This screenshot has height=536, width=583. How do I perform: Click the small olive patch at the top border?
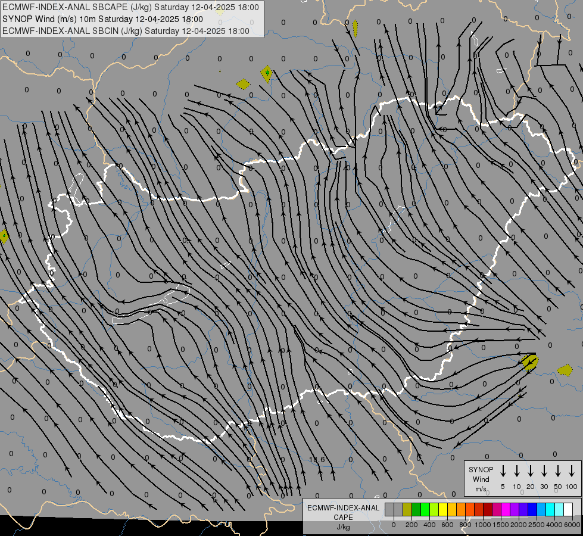pyautogui.click(x=355, y=29)
